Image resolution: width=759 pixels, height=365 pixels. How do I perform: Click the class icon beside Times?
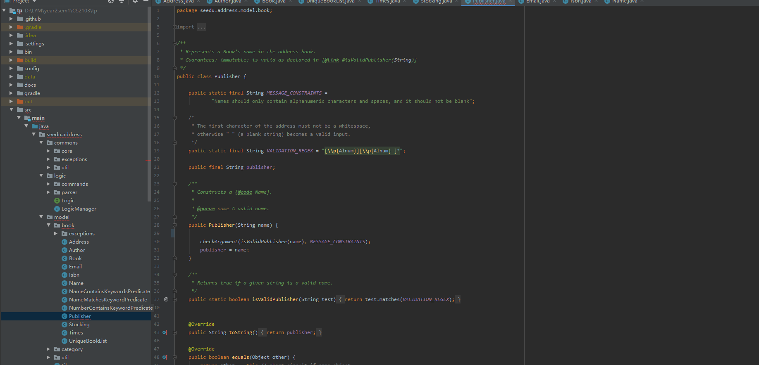64,333
